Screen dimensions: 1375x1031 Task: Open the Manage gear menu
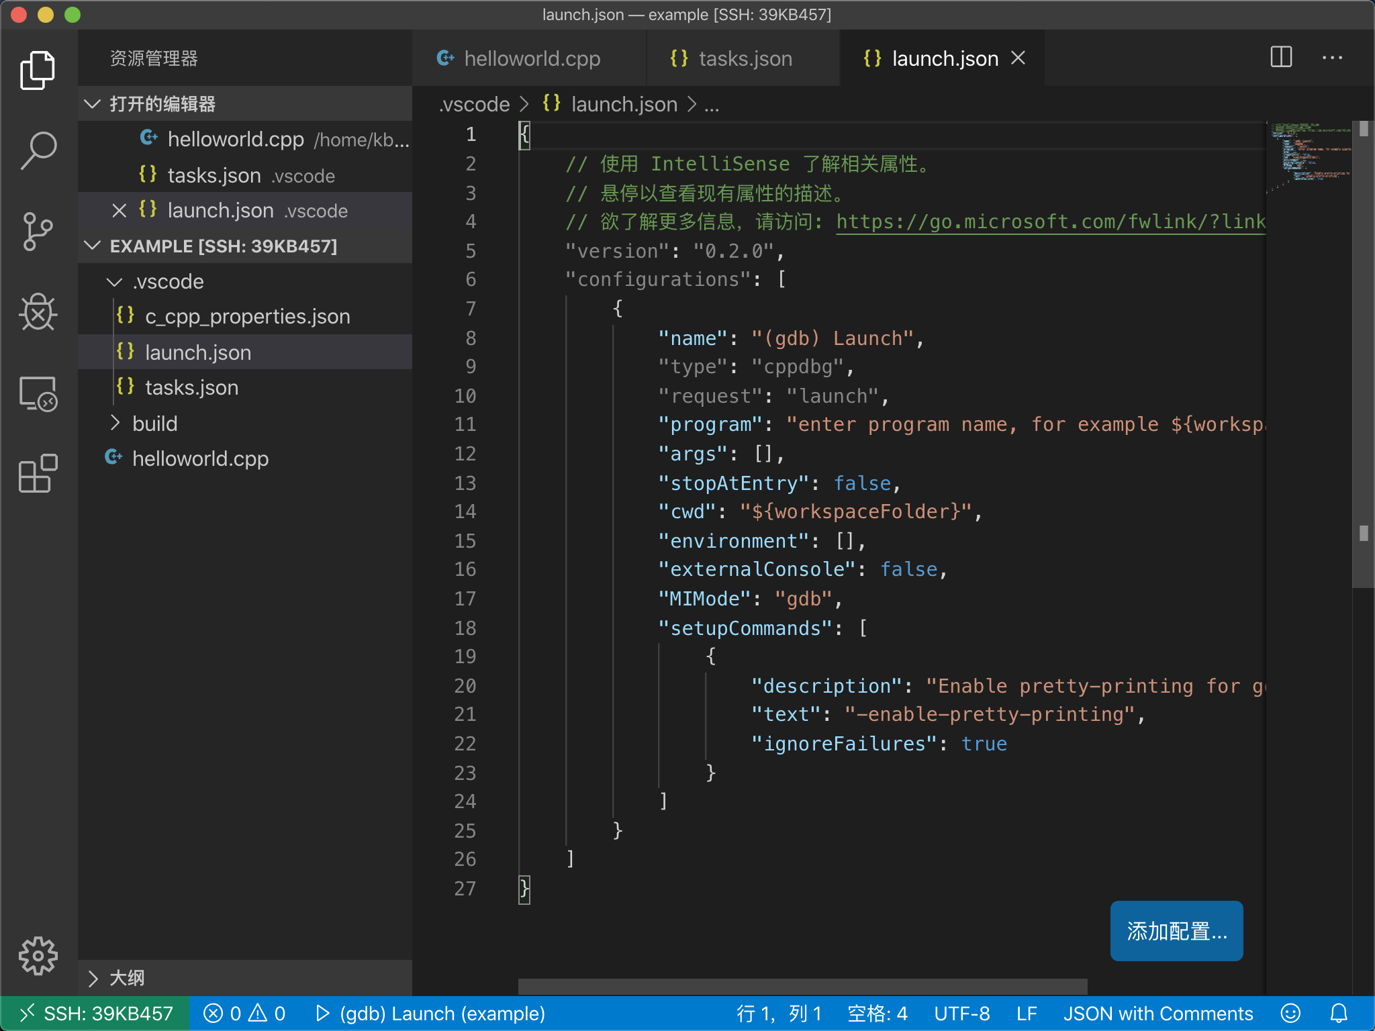point(38,955)
